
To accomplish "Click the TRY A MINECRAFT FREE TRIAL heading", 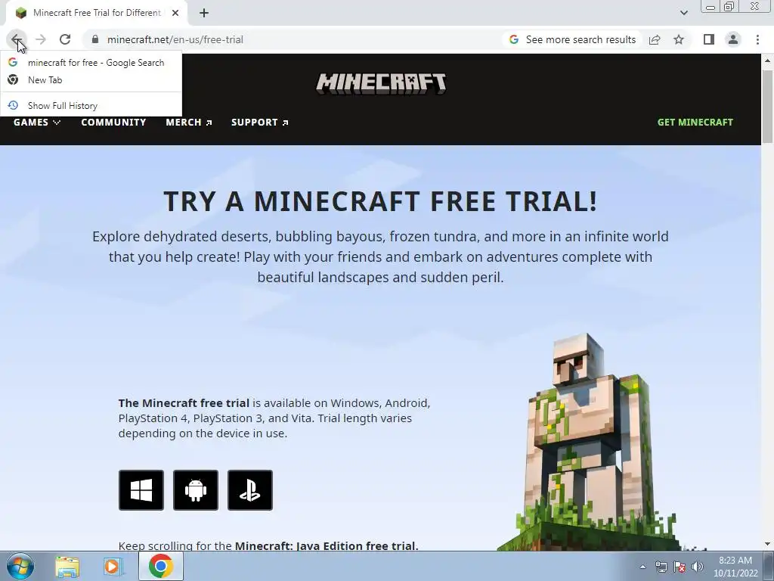I will click(381, 201).
